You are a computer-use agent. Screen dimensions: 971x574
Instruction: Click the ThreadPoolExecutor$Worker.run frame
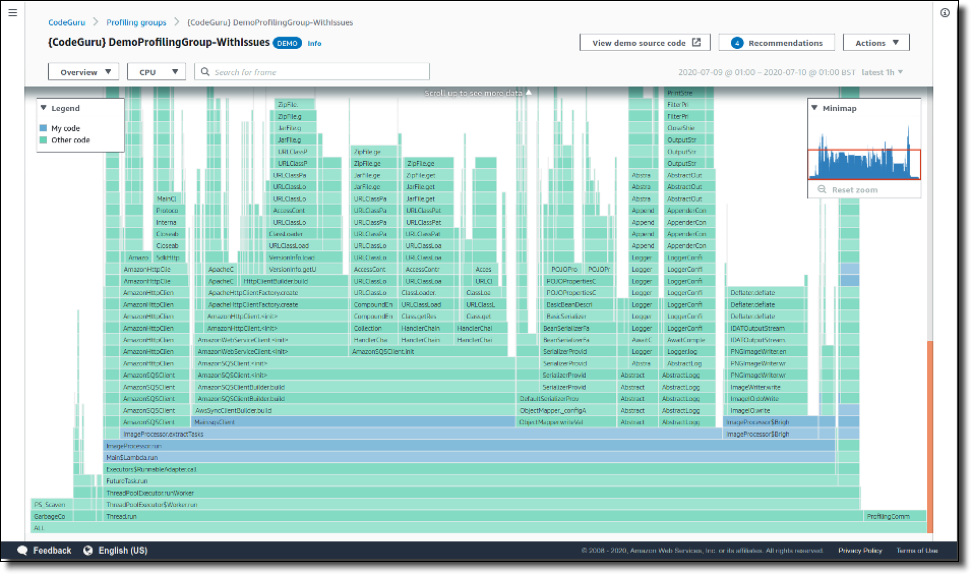click(x=481, y=505)
